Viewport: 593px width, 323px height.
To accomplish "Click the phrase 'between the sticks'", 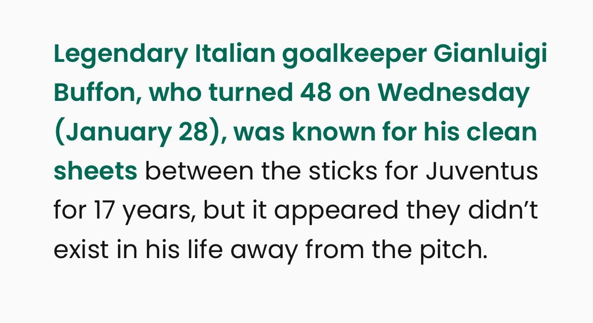I will [x=269, y=171].
